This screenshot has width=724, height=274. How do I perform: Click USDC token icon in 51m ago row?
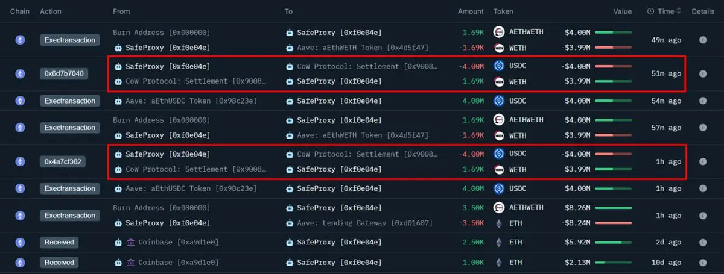[x=499, y=66]
